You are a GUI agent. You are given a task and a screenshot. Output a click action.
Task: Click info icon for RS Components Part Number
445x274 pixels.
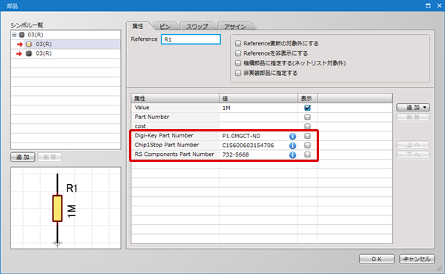click(x=293, y=155)
